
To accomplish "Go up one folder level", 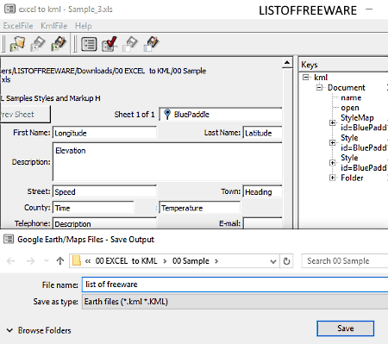I will [x=60, y=261].
